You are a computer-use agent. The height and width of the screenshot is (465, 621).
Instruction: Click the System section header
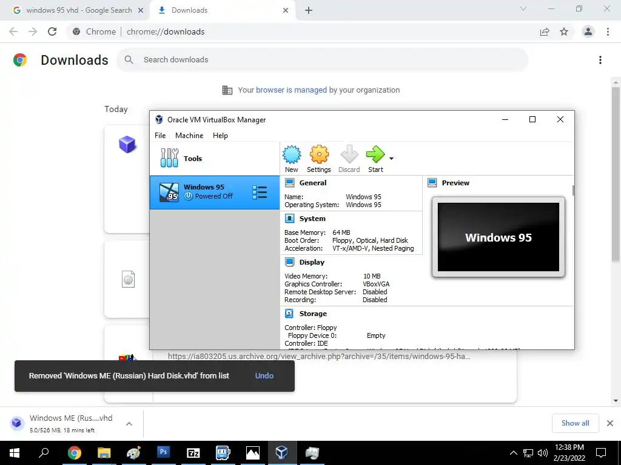pyautogui.click(x=312, y=219)
